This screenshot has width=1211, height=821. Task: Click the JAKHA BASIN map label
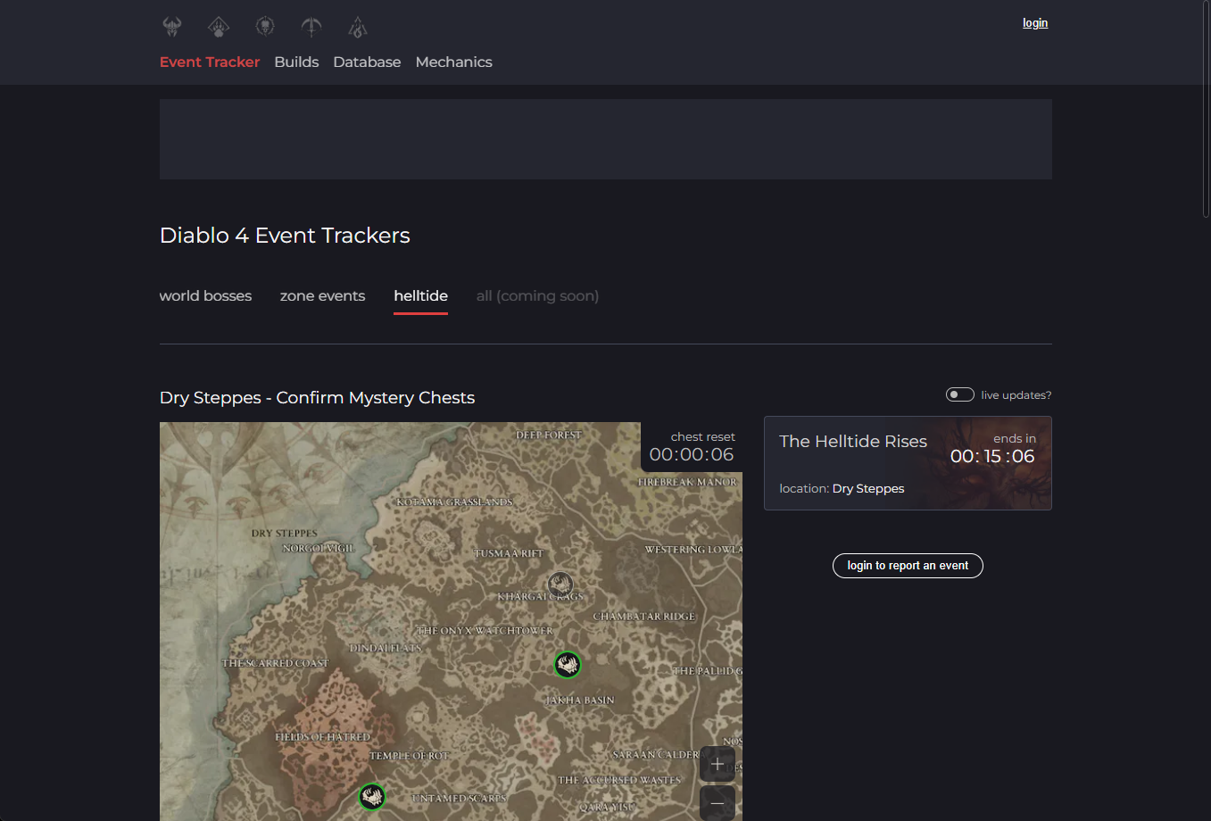pyautogui.click(x=580, y=701)
